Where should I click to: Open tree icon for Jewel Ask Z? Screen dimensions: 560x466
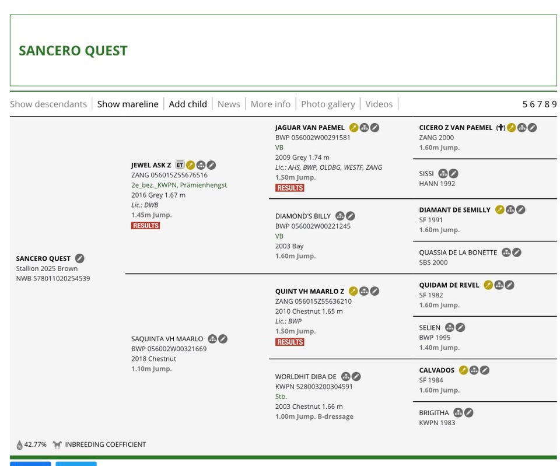click(201, 165)
